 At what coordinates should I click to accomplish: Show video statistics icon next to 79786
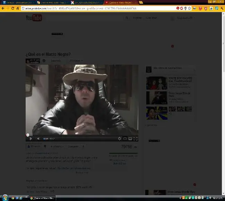135,147
